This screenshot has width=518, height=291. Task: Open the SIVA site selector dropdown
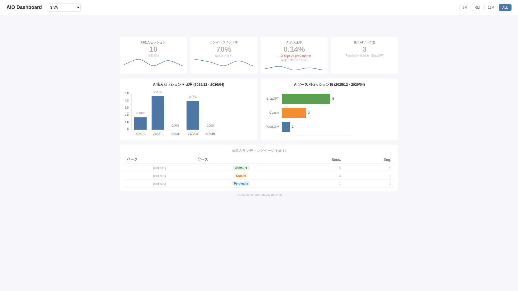pyautogui.click(x=63, y=8)
